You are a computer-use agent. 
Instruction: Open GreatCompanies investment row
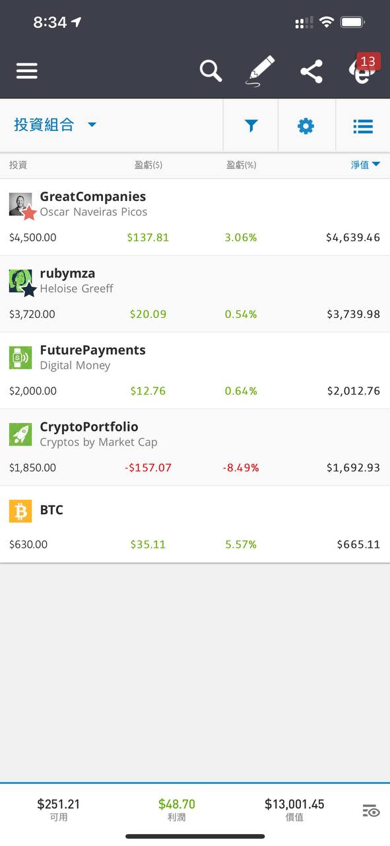click(195, 217)
